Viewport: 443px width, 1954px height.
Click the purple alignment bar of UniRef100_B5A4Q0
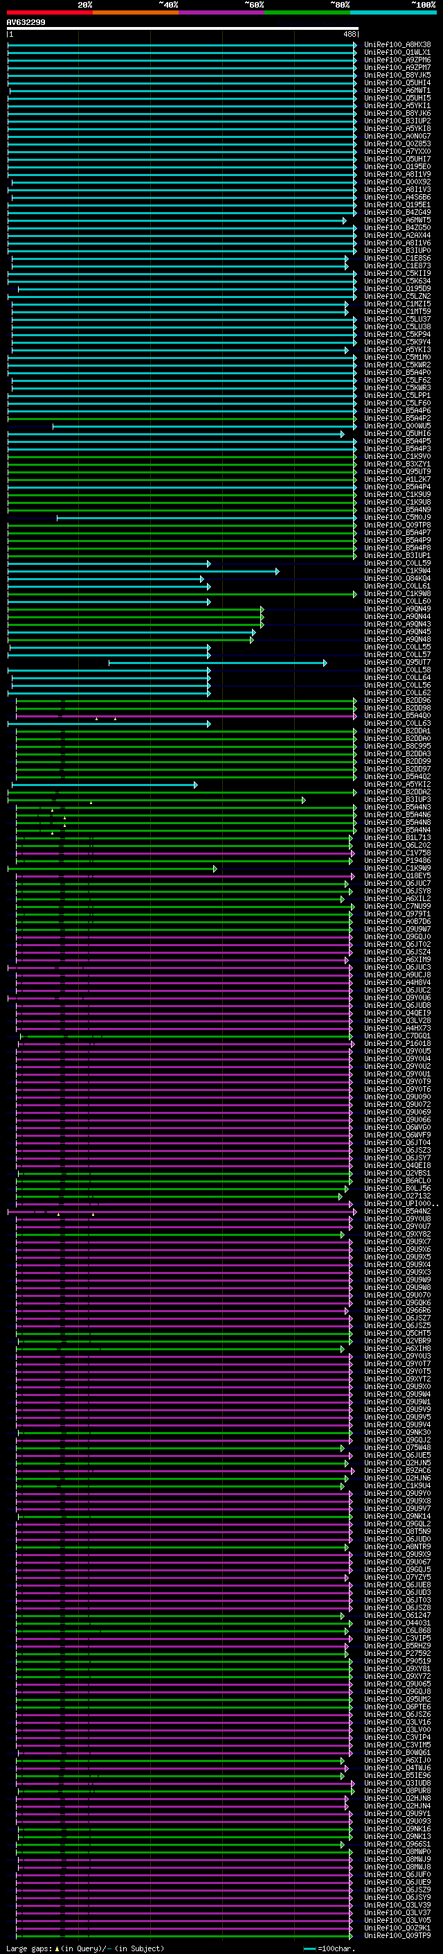[186, 716]
